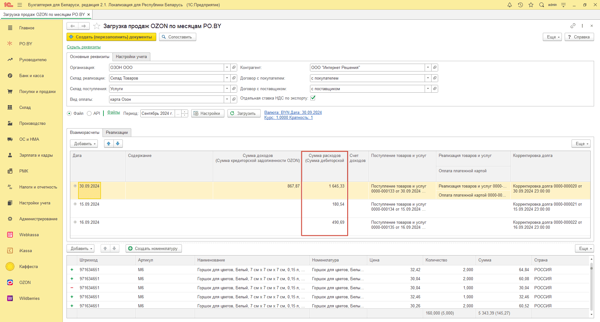
Task: Move row down in Взаиморасчеты table
Action: pos(118,144)
